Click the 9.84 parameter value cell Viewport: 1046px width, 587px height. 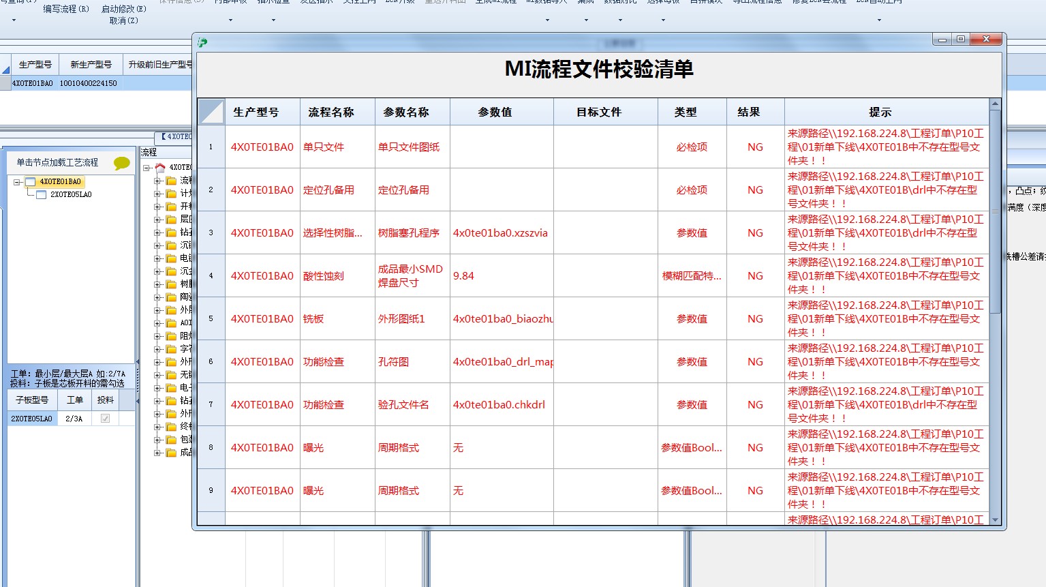[x=502, y=275]
